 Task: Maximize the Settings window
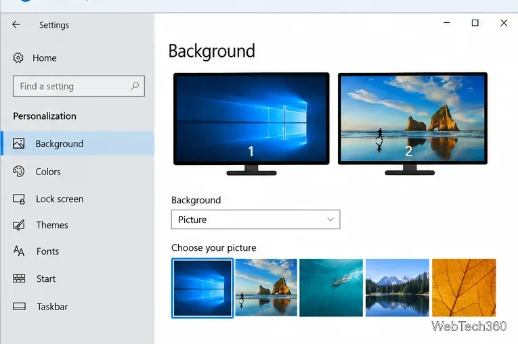click(475, 23)
